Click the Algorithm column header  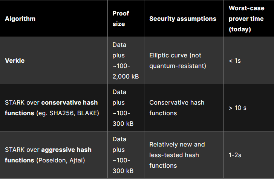[x=20, y=19]
